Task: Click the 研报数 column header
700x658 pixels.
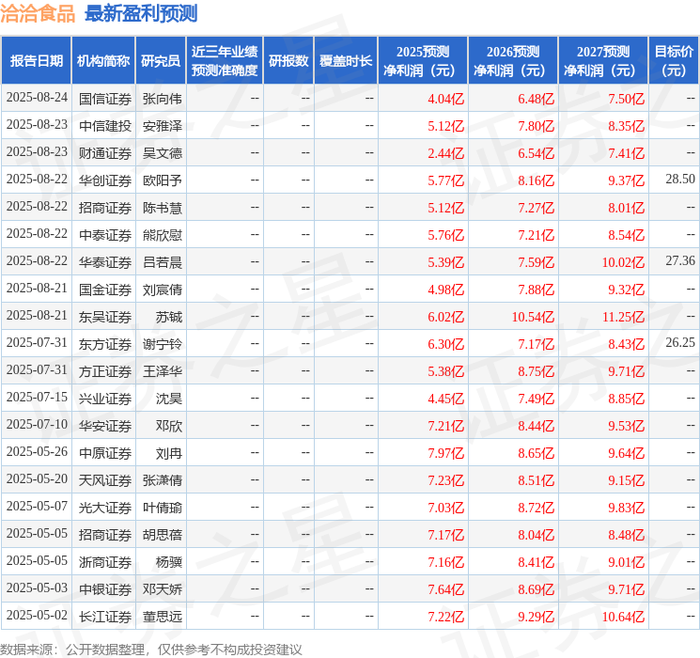Action: (288, 61)
